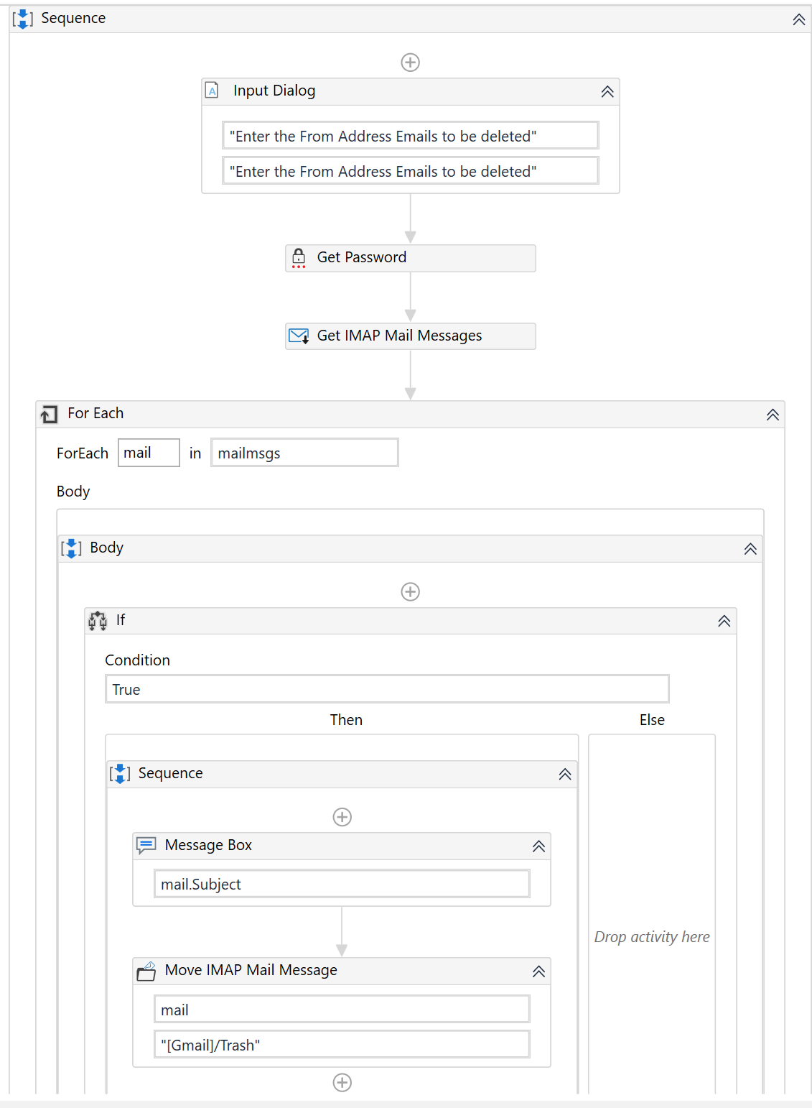Image resolution: width=812 pixels, height=1108 pixels.
Task: Edit the mailmsgs collection field
Action: pyautogui.click(x=304, y=453)
